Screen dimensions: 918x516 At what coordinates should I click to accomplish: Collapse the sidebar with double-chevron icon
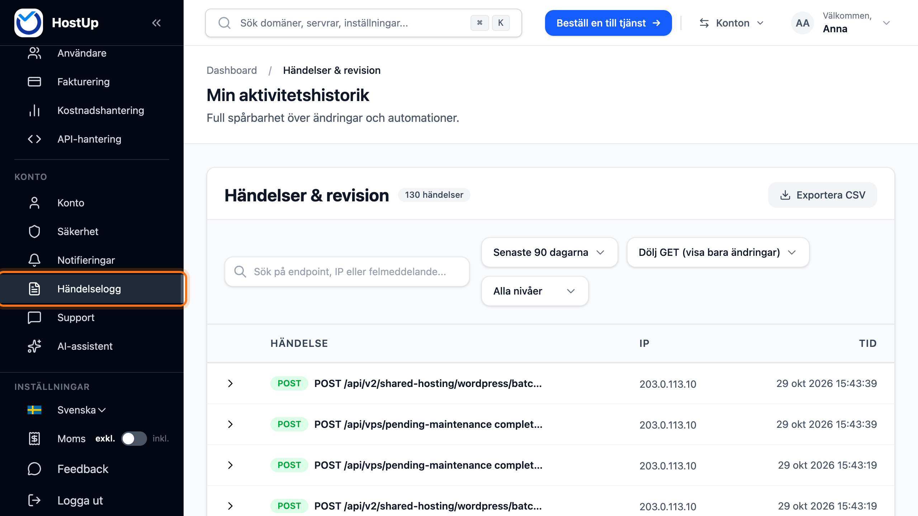pos(156,23)
